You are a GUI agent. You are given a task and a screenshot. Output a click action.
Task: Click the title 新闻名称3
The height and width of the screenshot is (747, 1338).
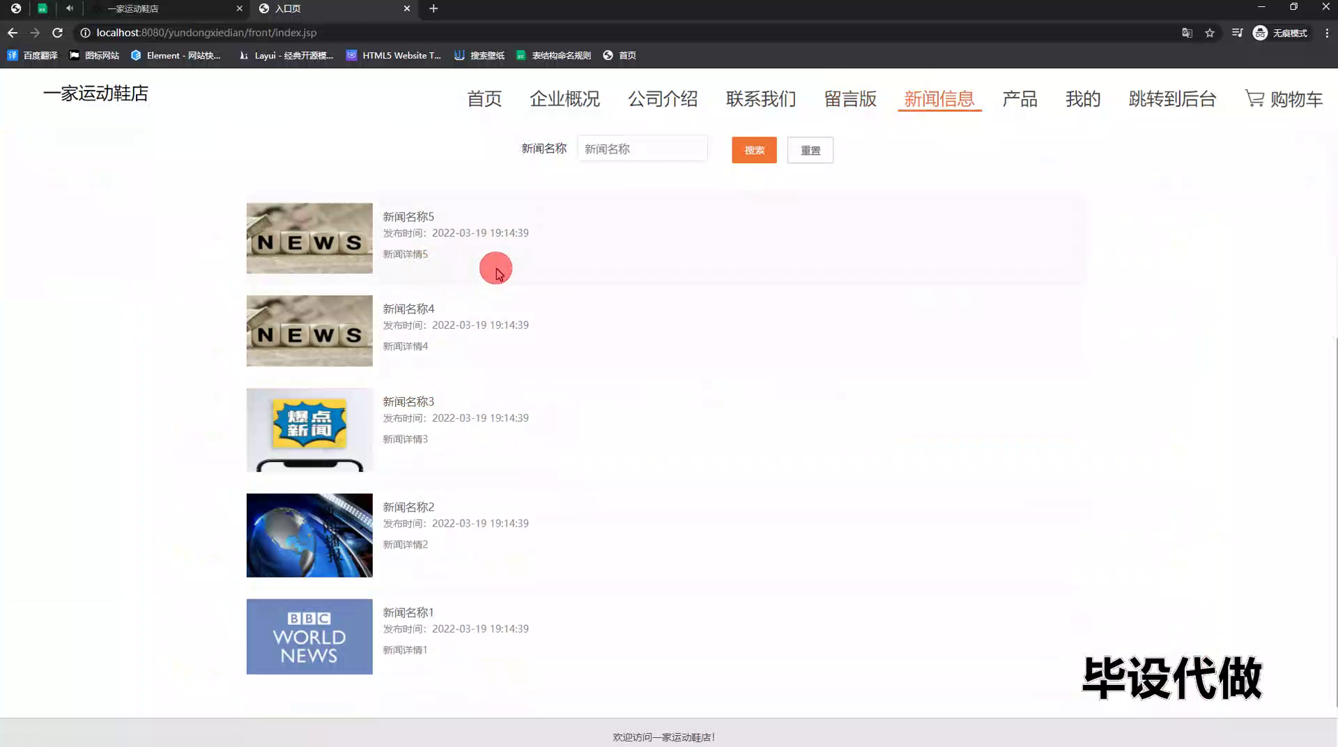click(x=408, y=401)
